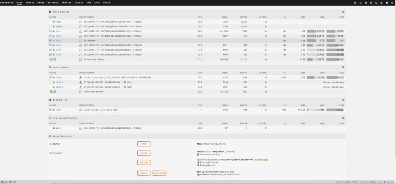
Task: Browse Disk 6 via its external-link icon
Action: coord(50,54)
